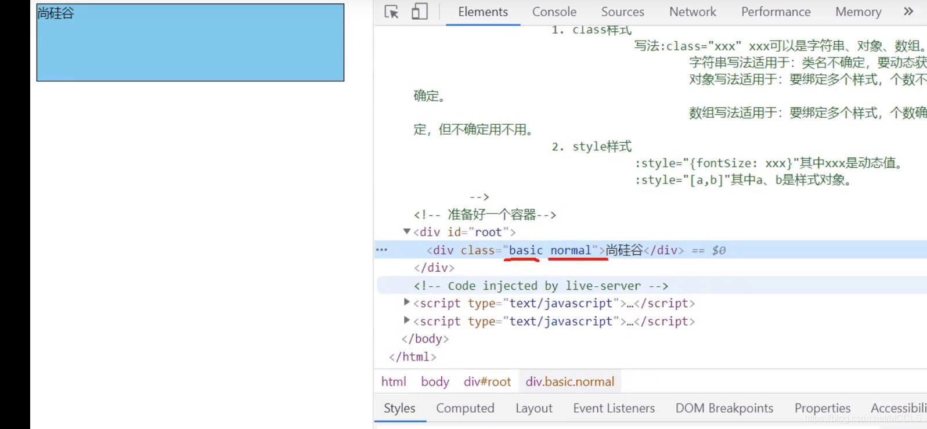The width and height of the screenshot is (927, 429).
Task: Select the DOM Breakpoints pane tab
Action: tap(724, 408)
